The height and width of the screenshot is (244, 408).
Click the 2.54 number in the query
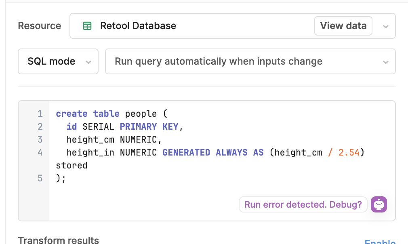[349, 152]
